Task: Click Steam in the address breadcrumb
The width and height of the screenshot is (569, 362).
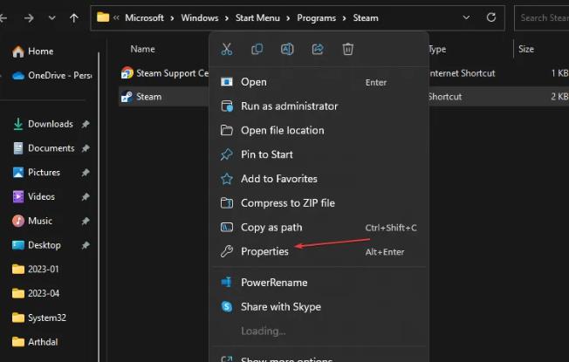Action: tap(366, 17)
